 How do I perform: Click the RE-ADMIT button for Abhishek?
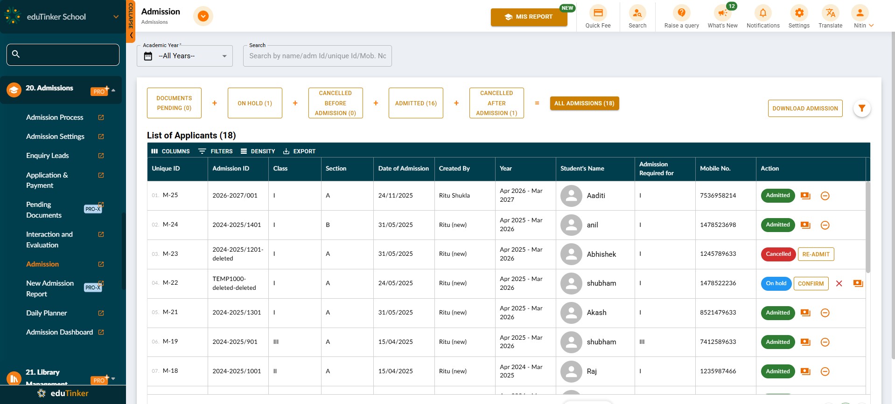816,254
